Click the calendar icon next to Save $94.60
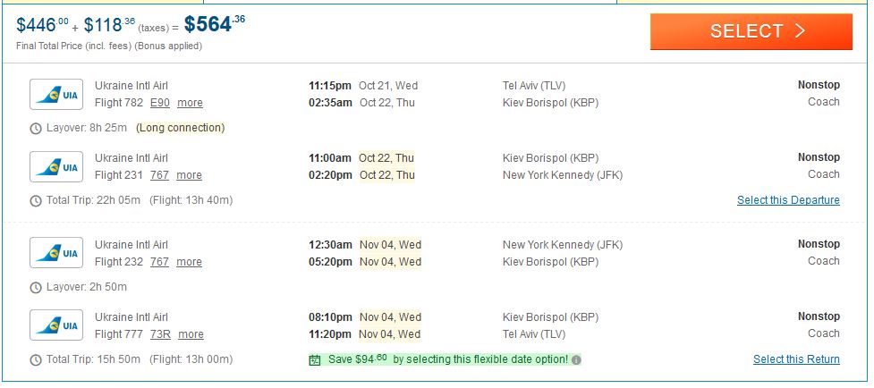This screenshot has width=874, height=388. click(314, 359)
